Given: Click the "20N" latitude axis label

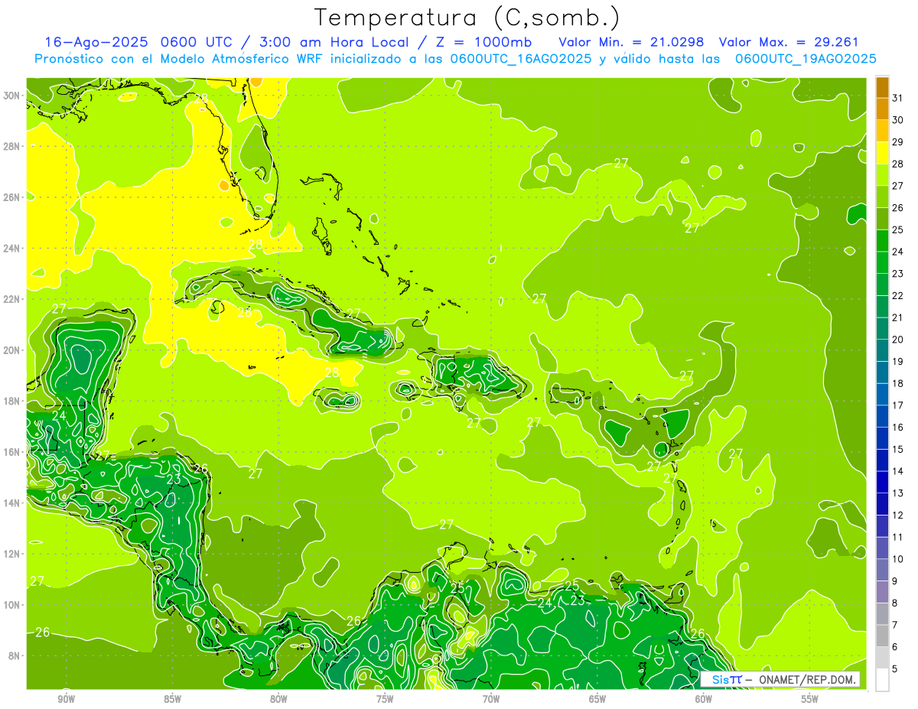Looking at the screenshot, I should click(12, 350).
